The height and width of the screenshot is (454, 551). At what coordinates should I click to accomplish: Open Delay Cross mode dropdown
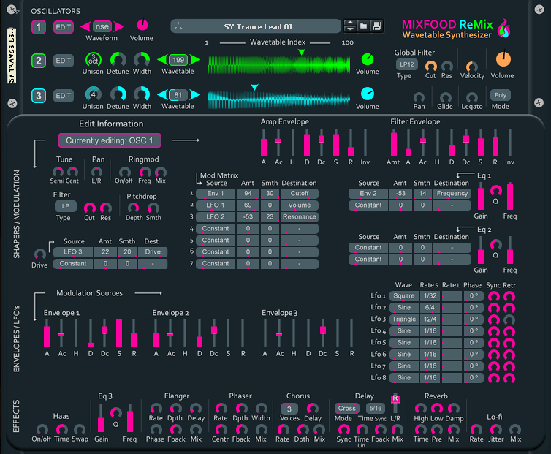click(x=347, y=408)
